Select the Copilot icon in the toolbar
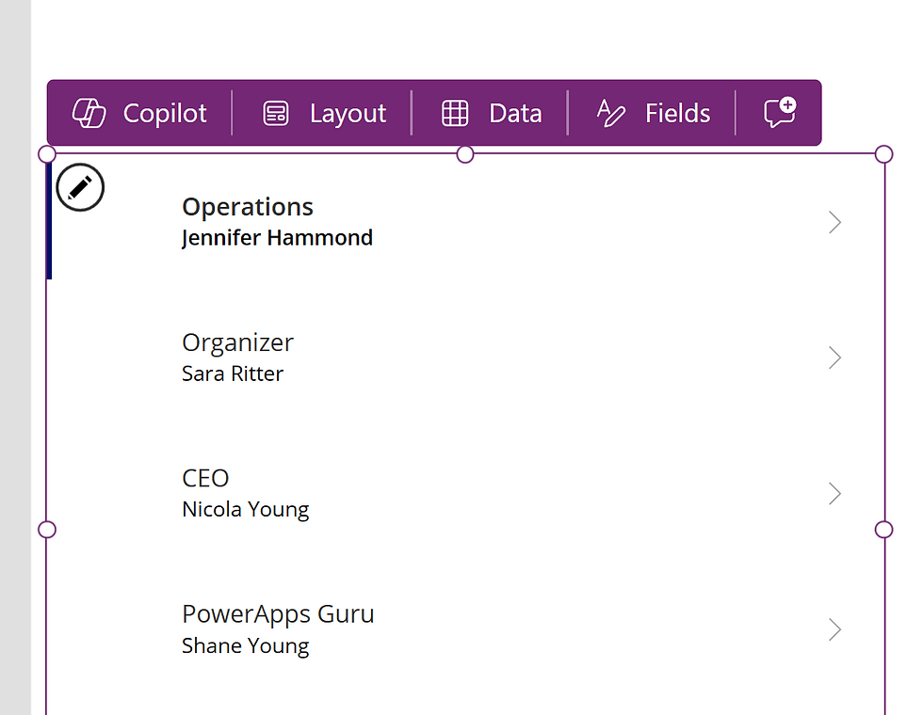Viewport: 923px width, 715px height. 90,113
